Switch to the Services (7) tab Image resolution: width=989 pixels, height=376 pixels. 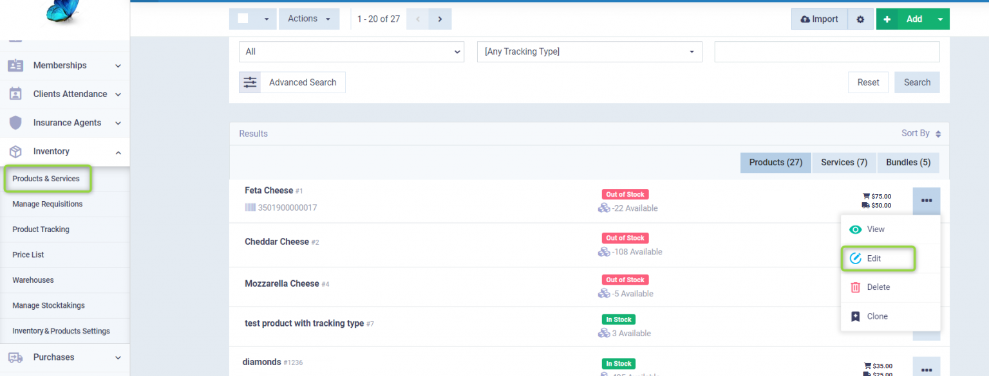pyautogui.click(x=843, y=163)
